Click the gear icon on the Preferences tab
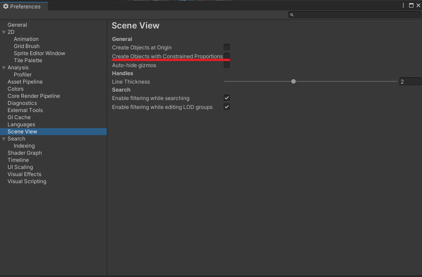The image size is (422, 277). click(6, 6)
